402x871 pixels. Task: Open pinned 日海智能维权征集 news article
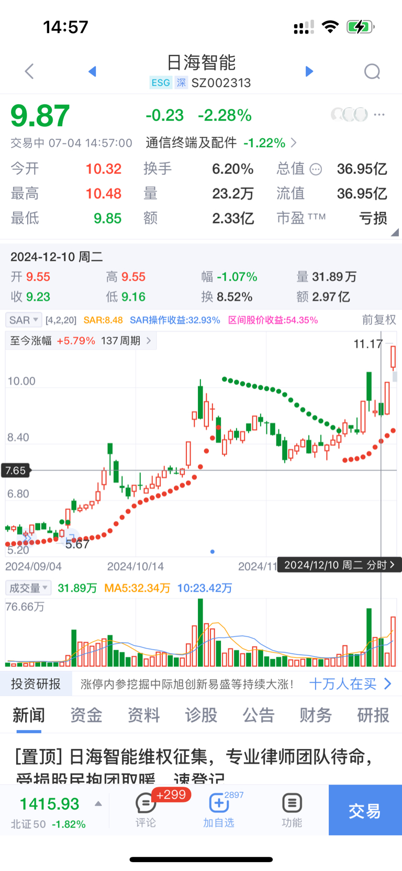pos(194,766)
